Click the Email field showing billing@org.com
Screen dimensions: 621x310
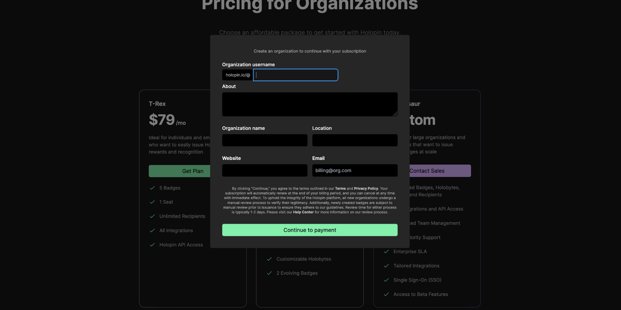355,170
